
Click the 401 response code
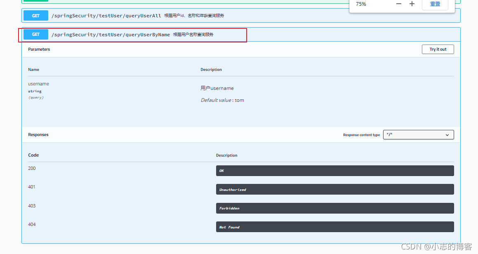point(31,187)
